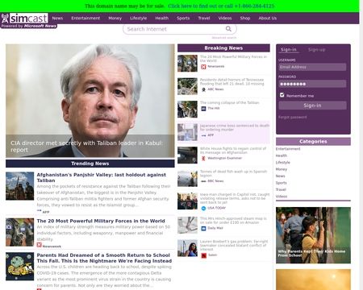
Task: Follow the Forgot password link
Action: 293,117
